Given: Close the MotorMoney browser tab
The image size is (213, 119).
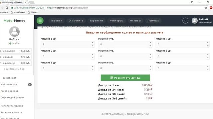Looking at the screenshot, I should point(26,2).
